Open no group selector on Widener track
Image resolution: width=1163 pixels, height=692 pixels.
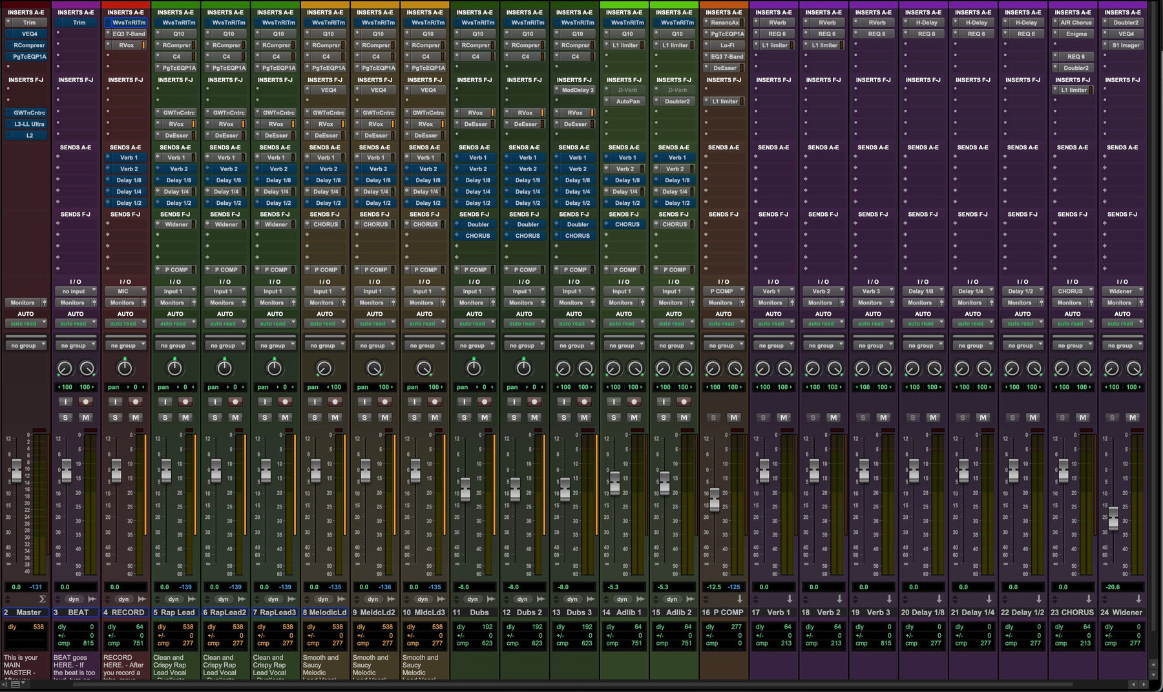(1122, 346)
